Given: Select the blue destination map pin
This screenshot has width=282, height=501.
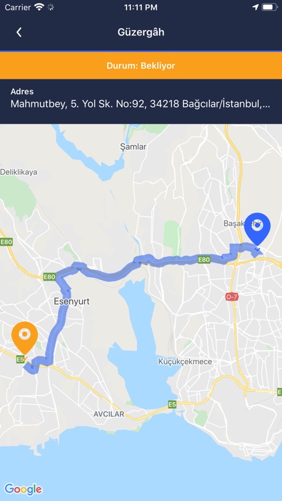Looking at the screenshot, I should [x=257, y=229].
